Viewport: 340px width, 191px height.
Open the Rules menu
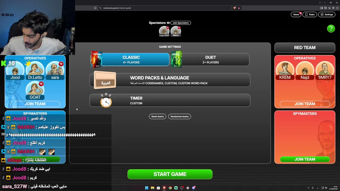click(x=310, y=15)
